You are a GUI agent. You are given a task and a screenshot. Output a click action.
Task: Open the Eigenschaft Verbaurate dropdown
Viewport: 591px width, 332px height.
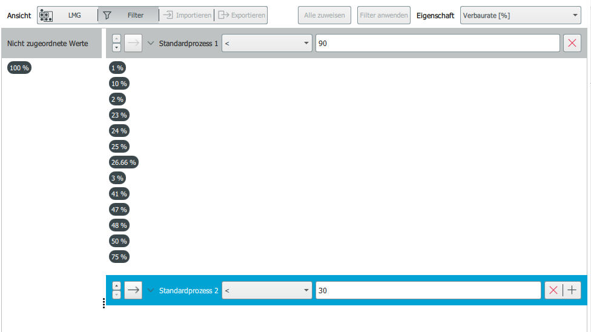pos(520,15)
